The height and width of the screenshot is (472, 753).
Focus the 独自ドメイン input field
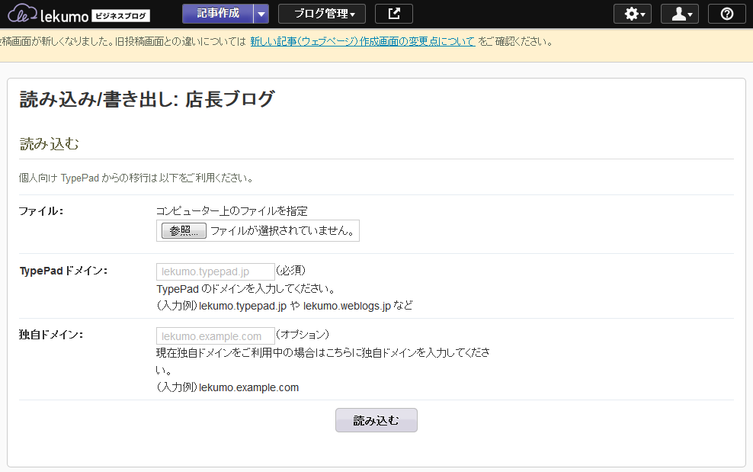point(216,336)
